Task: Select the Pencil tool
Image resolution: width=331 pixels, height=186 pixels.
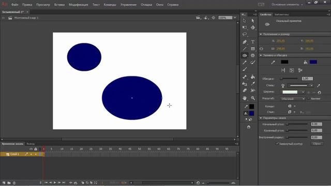Action: point(245,63)
